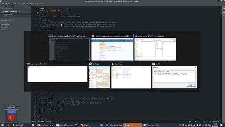
Task: Open the Правка menu
Action: 8,4
